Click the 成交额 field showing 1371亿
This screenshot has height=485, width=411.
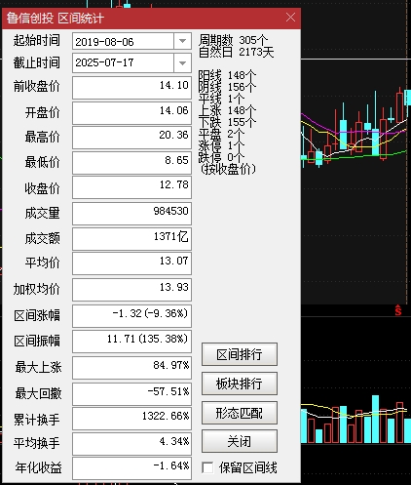click(131, 239)
